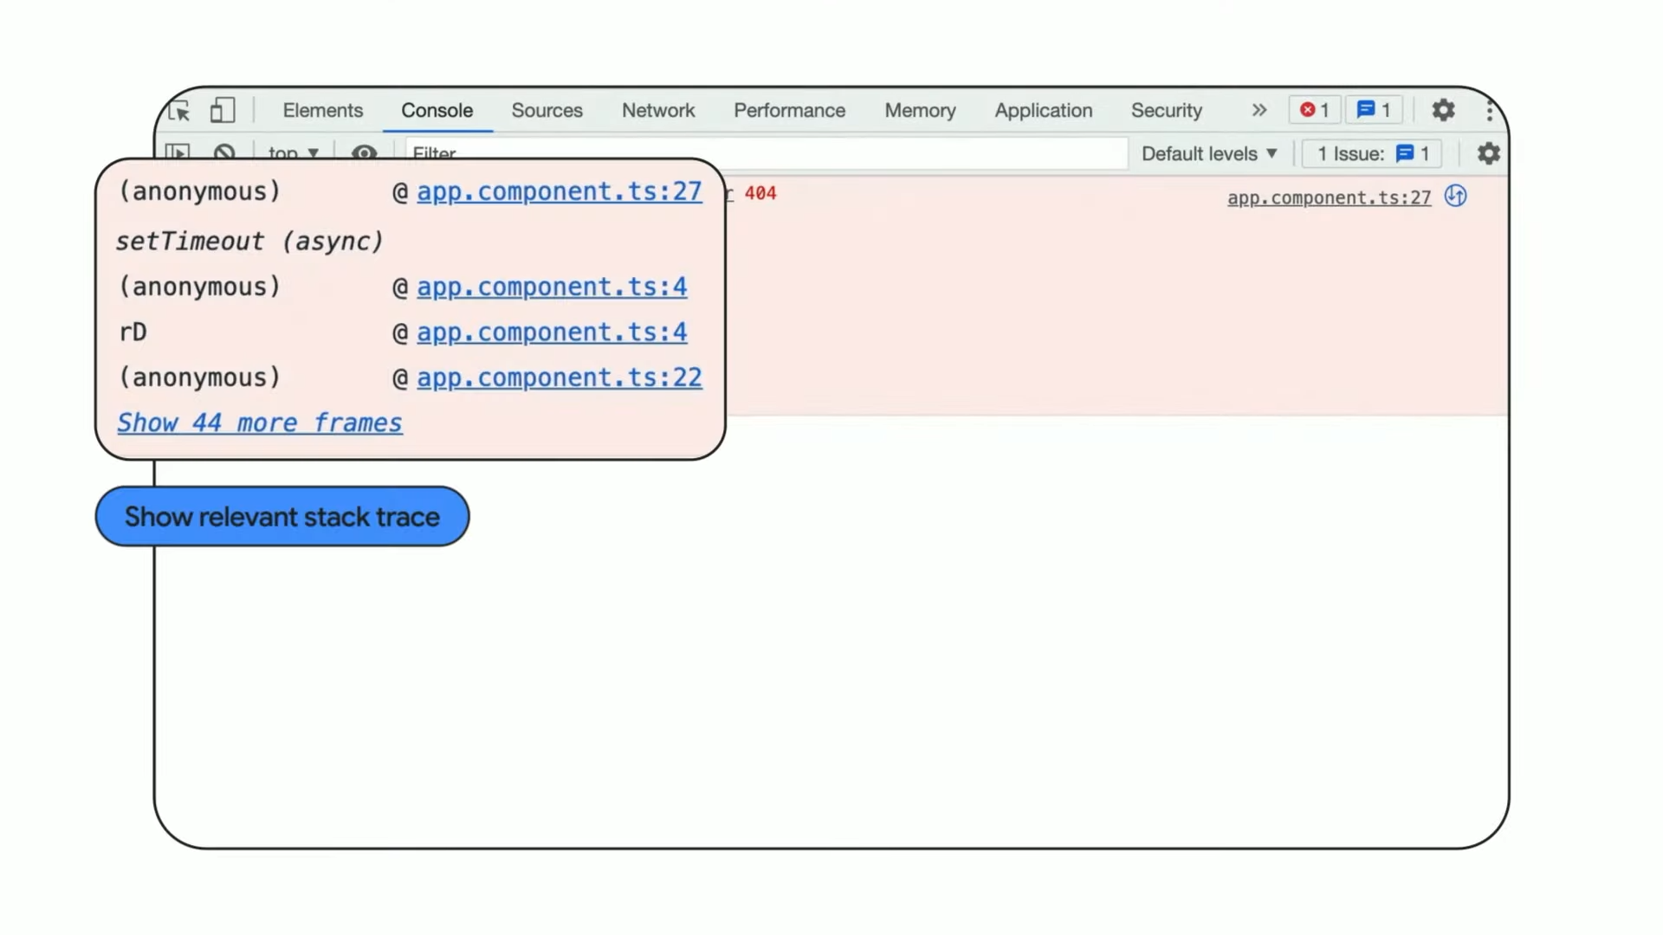Open DevTools settings gear icon
1663x935 pixels.
click(1443, 110)
